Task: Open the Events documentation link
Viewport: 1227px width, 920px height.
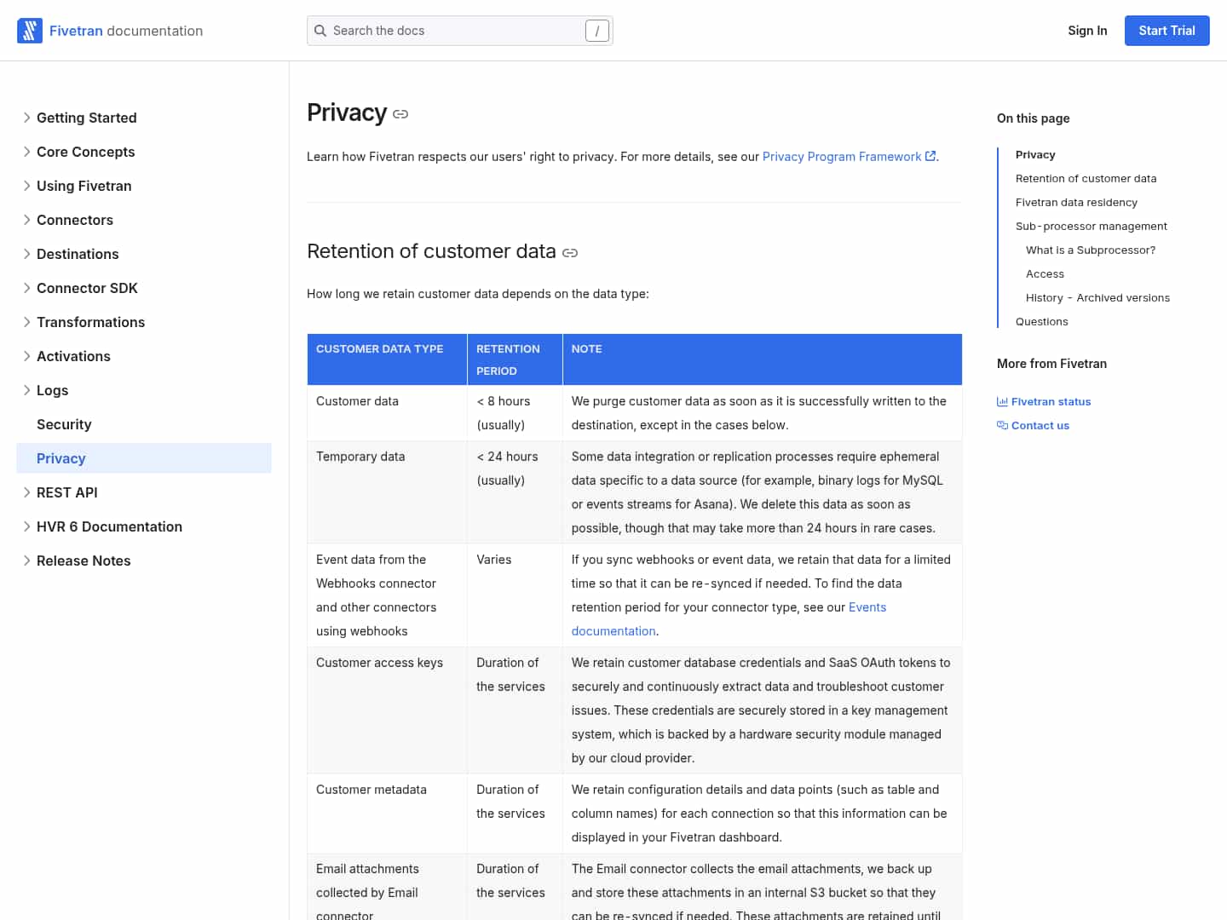Action: 867,607
